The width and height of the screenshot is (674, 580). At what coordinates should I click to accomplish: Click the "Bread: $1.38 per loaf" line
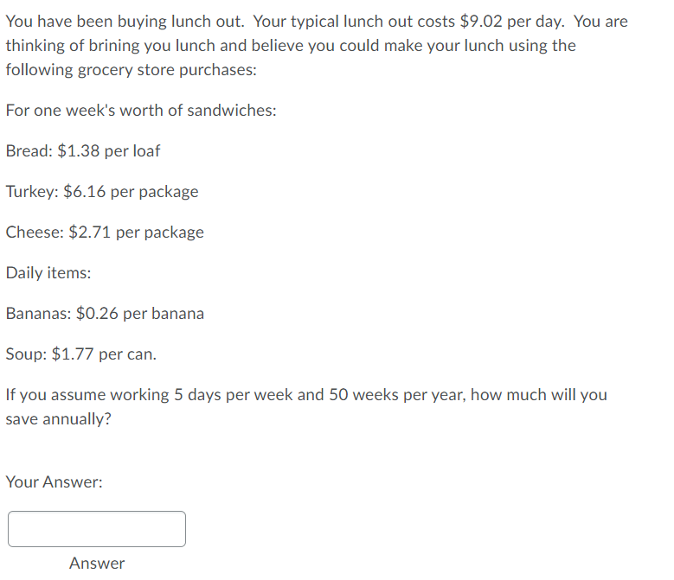click(x=83, y=151)
